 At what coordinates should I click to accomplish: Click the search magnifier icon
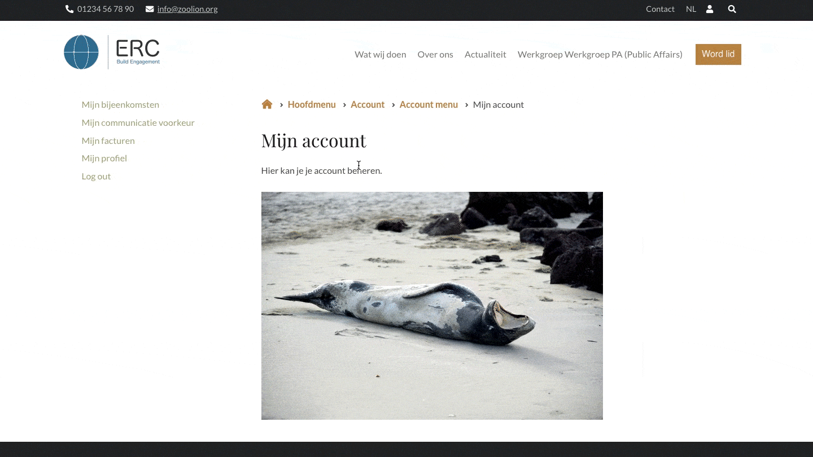[732, 9]
